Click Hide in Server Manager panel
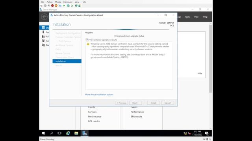Image resolution: width=252 pixels, height=141 pixels. 200,73
